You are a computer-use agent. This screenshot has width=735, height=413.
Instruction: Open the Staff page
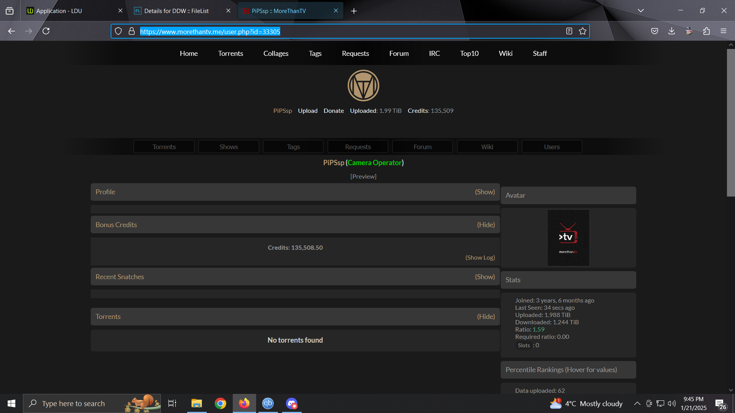540,54
